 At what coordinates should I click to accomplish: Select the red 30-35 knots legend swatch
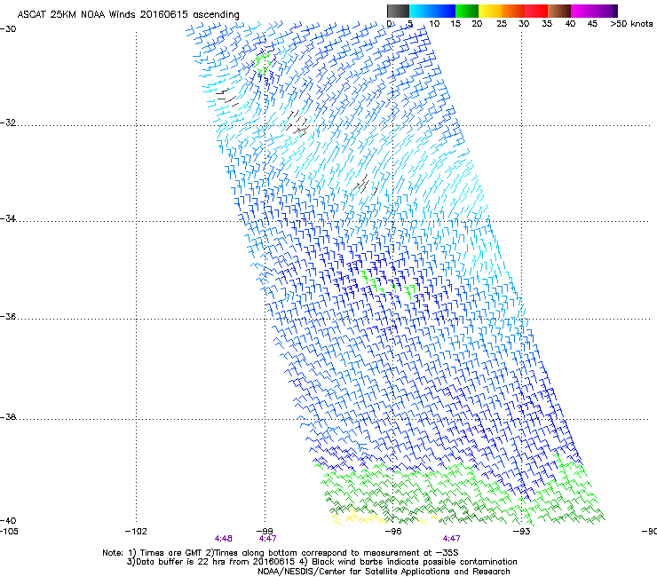click(536, 11)
